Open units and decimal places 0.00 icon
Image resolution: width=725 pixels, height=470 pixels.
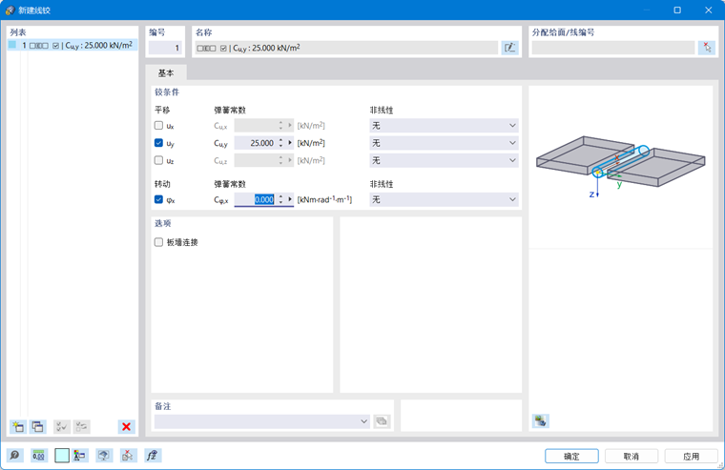pyautogui.click(x=38, y=456)
